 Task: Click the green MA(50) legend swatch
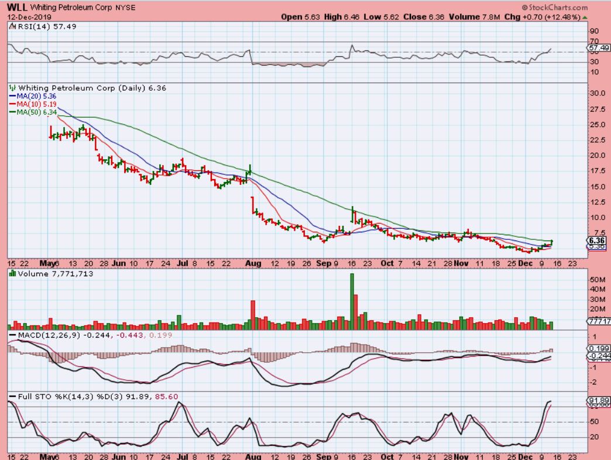pos(12,112)
